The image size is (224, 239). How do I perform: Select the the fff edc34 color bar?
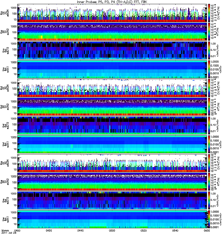click(x=209, y=163)
